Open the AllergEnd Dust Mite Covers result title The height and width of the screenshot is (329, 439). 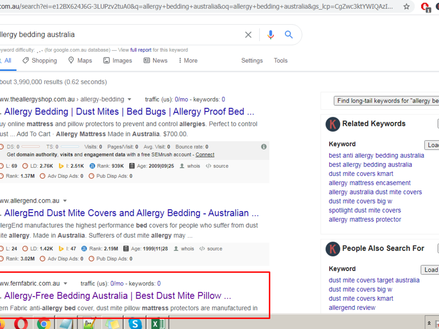click(131, 213)
